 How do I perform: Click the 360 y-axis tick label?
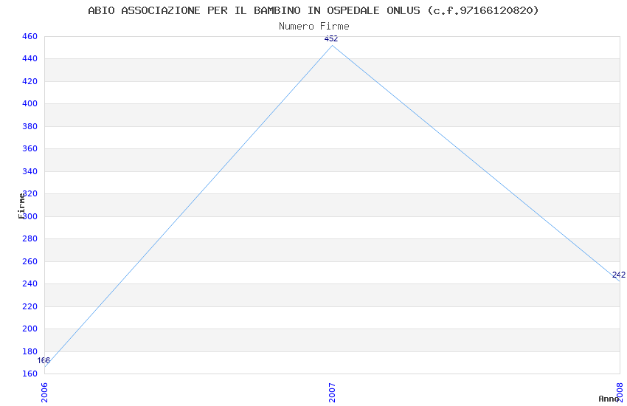[30, 149]
